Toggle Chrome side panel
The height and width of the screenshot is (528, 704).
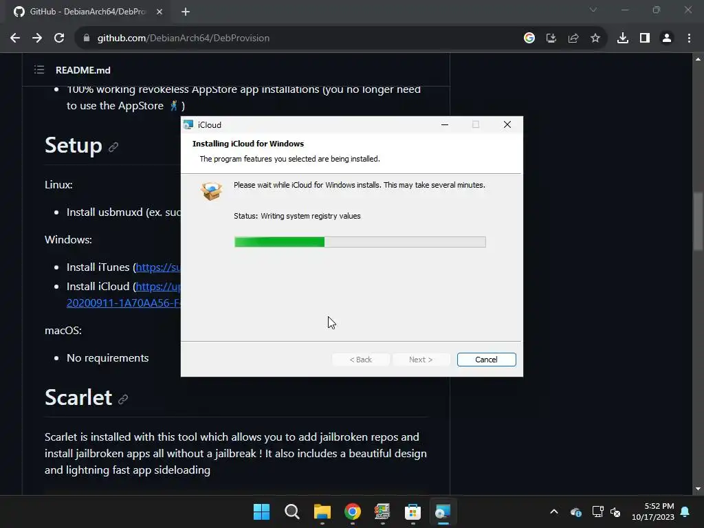[645, 38]
